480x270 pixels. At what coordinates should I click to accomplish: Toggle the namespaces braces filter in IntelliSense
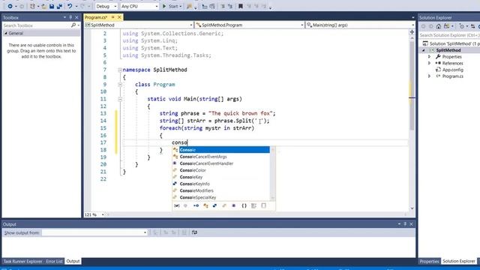tap(244, 205)
